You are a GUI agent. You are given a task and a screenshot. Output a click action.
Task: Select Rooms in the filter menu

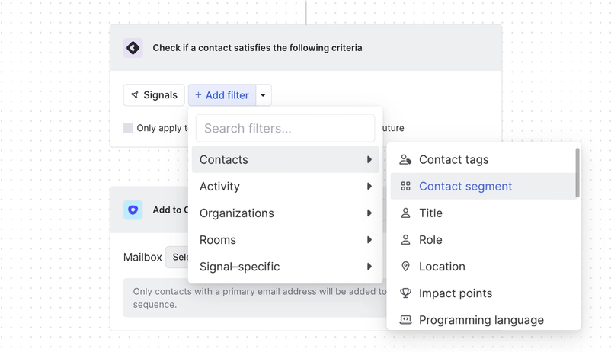pos(218,240)
